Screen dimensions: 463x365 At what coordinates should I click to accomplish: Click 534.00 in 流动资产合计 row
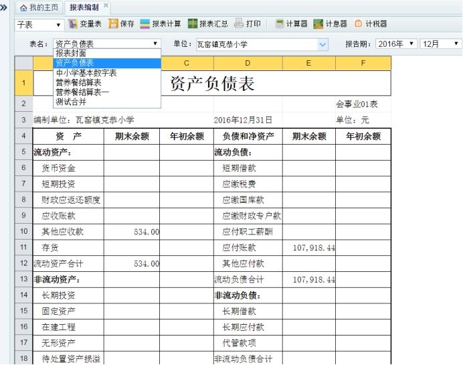[132, 264]
